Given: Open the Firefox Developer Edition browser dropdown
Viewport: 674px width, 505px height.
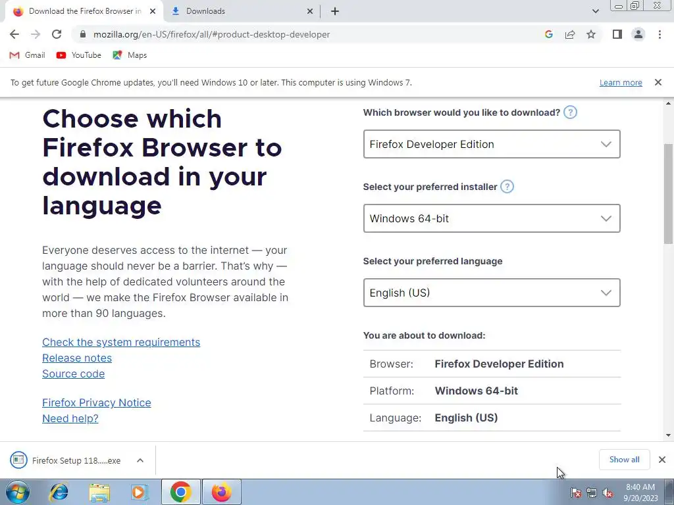Looking at the screenshot, I should [492, 144].
